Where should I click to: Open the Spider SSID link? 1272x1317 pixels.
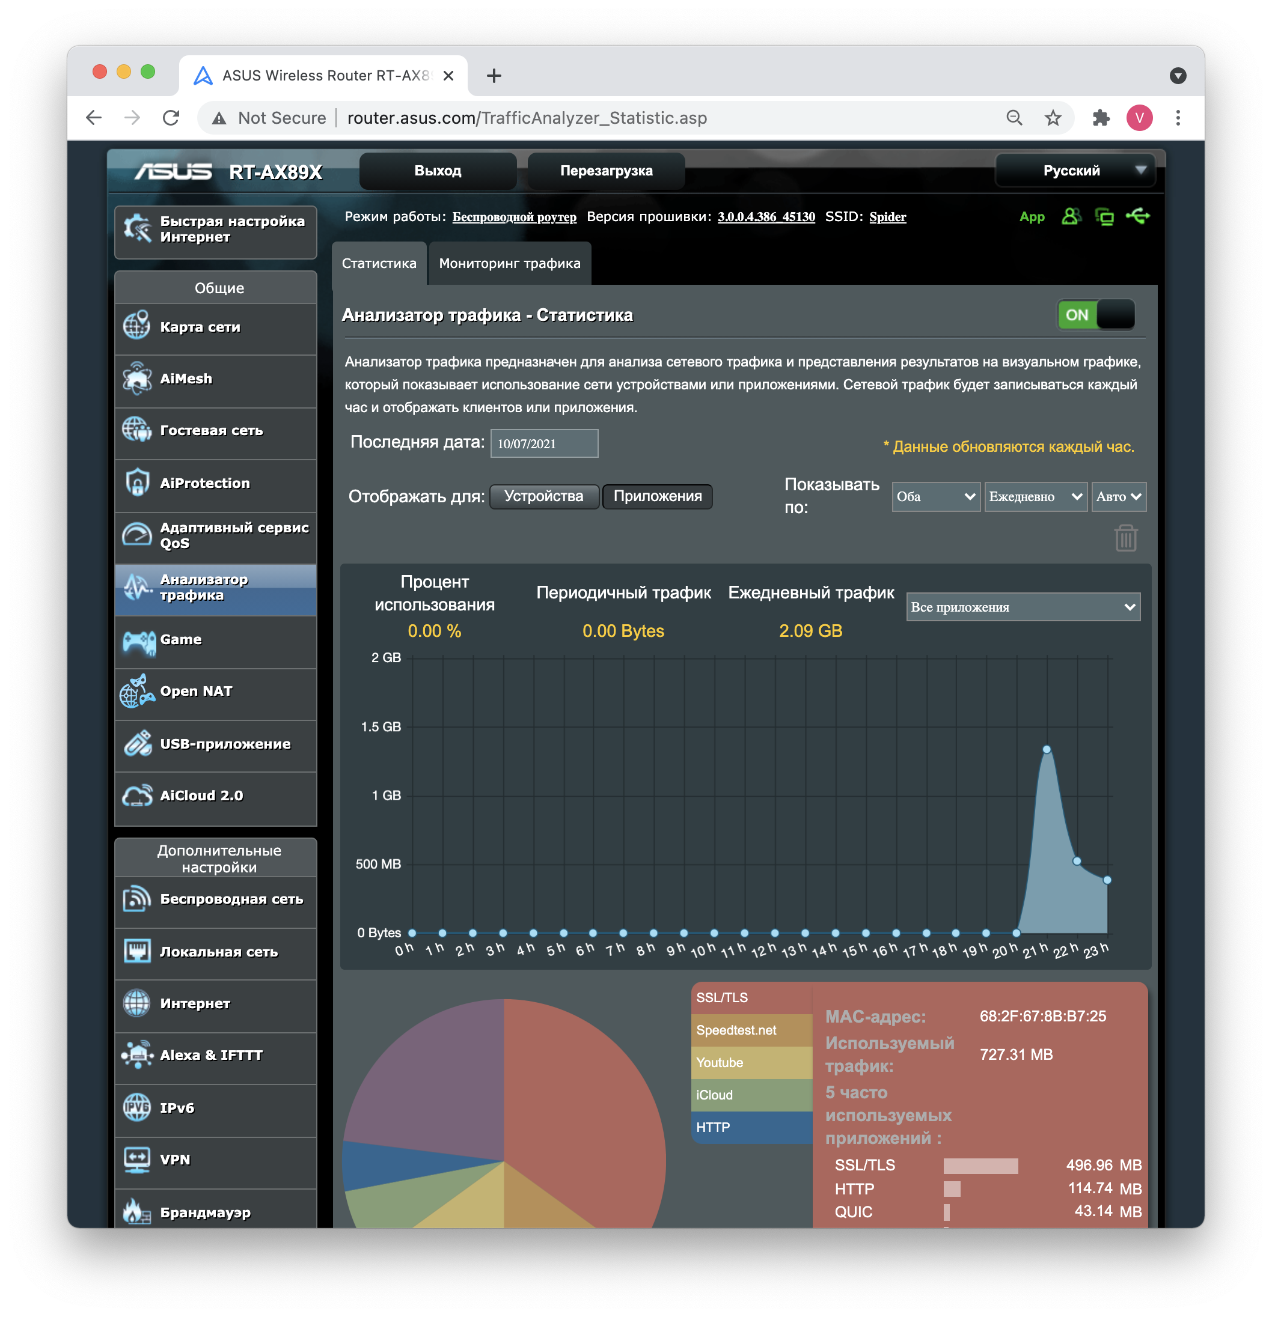pos(887,217)
